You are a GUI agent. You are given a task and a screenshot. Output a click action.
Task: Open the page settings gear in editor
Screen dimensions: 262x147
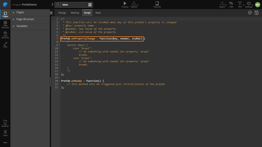[250, 12]
